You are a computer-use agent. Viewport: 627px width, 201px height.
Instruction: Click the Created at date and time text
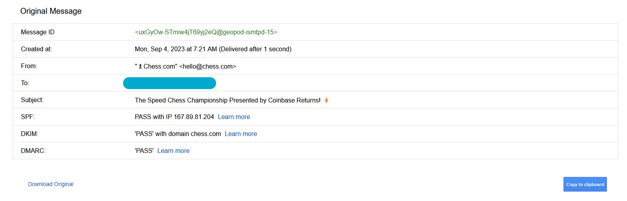pyautogui.click(x=213, y=49)
